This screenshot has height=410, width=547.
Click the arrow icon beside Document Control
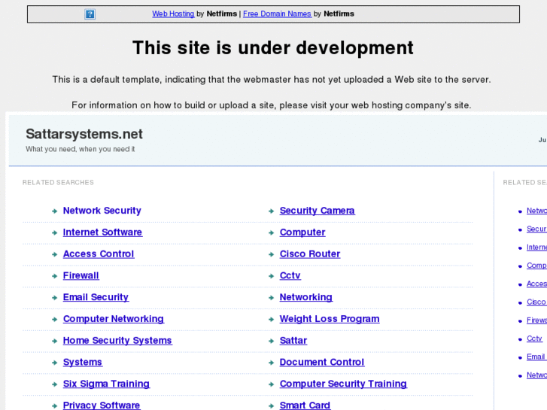coord(271,363)
